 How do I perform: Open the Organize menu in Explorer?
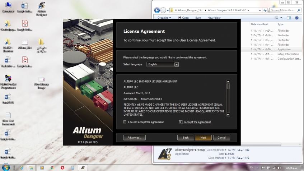point(164,18)
